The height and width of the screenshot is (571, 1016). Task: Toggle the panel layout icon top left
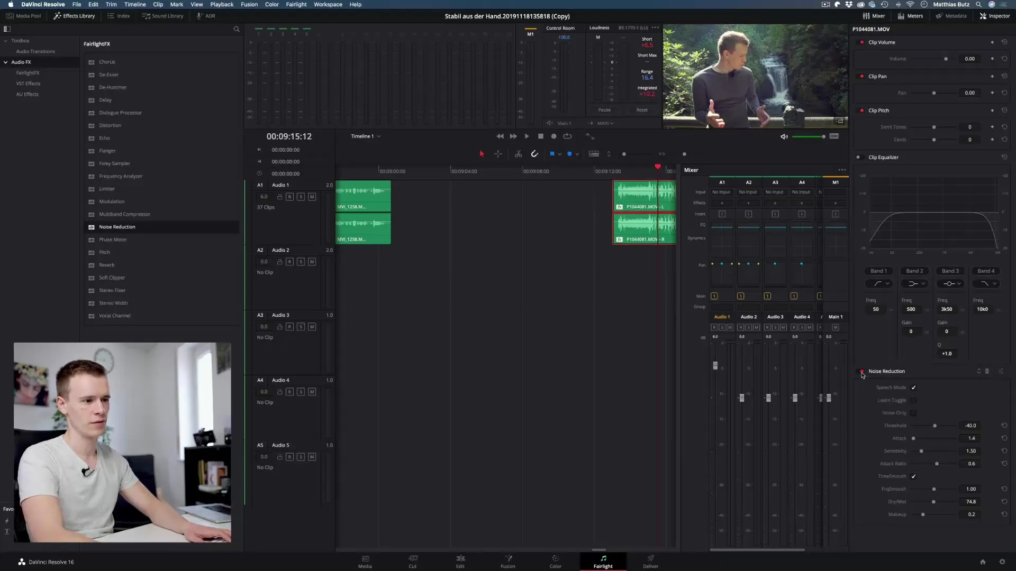(7, 29)
